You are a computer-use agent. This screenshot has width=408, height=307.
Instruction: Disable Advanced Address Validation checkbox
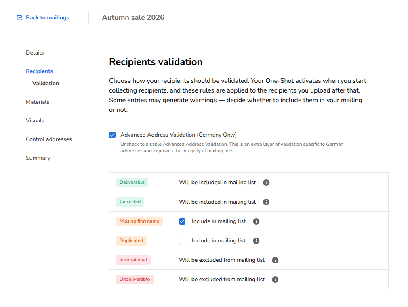[x=112, y=135]
